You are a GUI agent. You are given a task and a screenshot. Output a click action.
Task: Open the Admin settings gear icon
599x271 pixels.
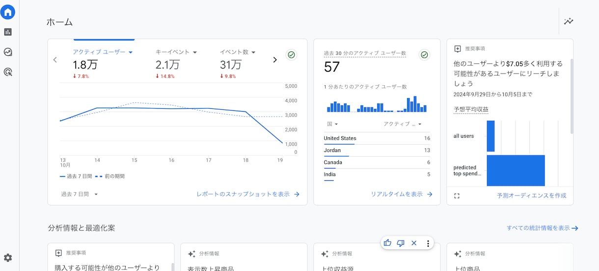click(x=7, y=258)
